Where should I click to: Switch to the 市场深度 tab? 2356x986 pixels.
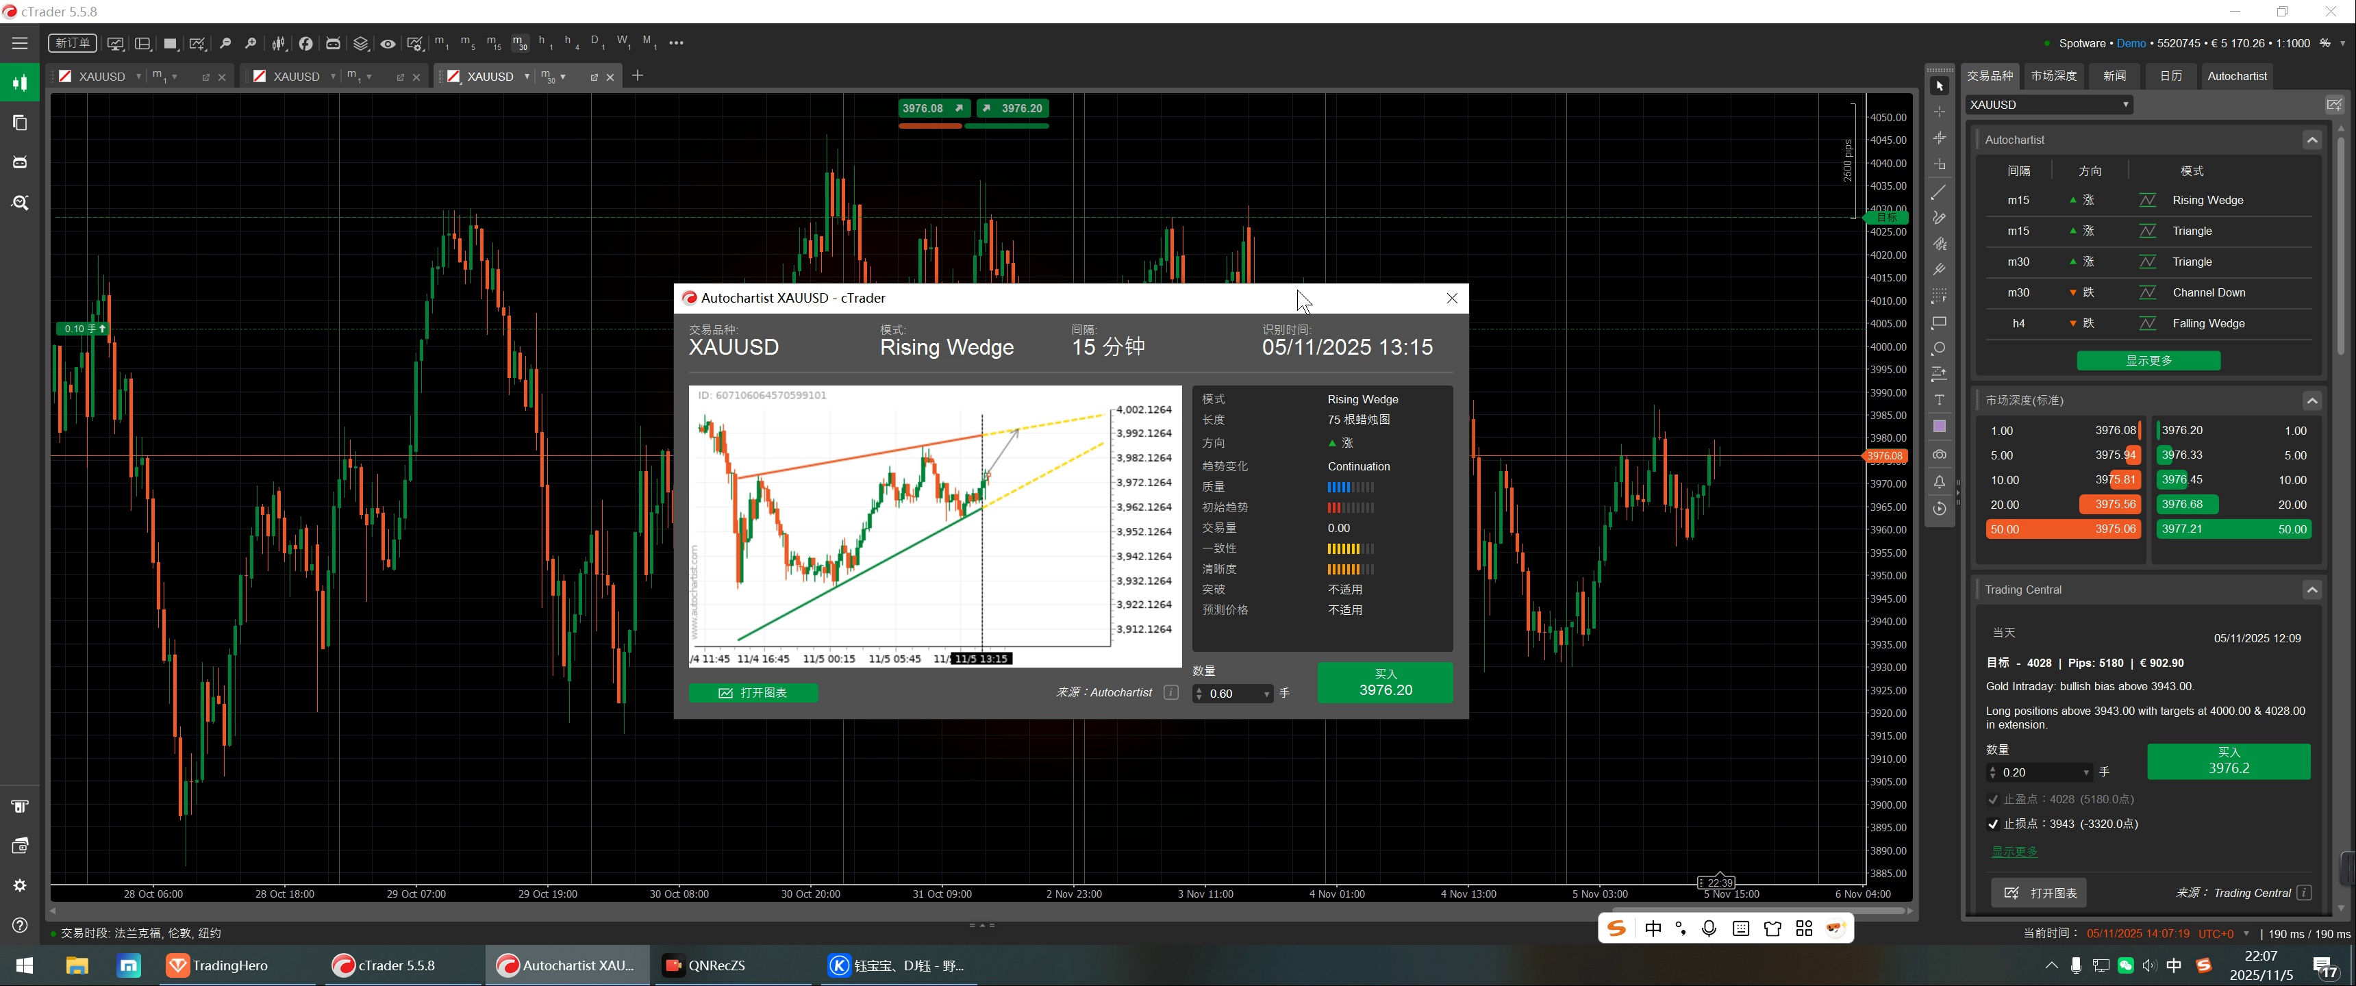[2053, 76]
